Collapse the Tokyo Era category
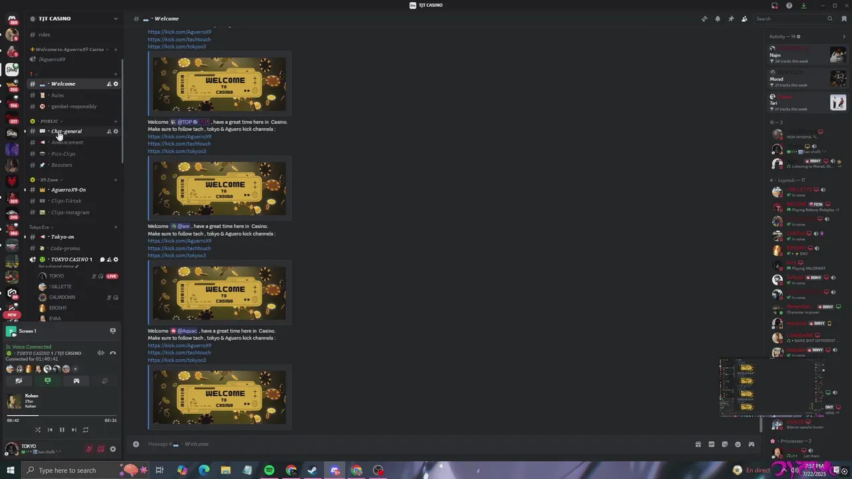Screen dimensions: 852x479 pos(40,227)
